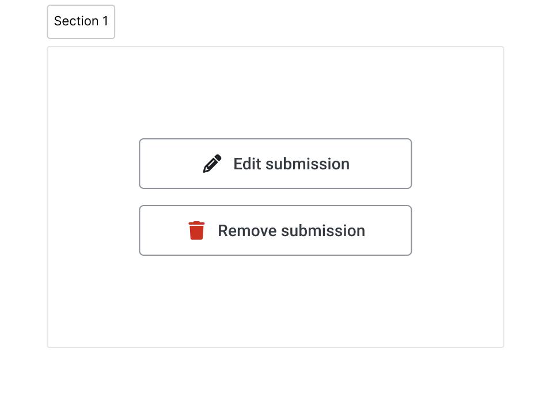Screen dimensions: 550x394
Task: Click the word 'submission' in Remove button
Action: tap(323, 231)
